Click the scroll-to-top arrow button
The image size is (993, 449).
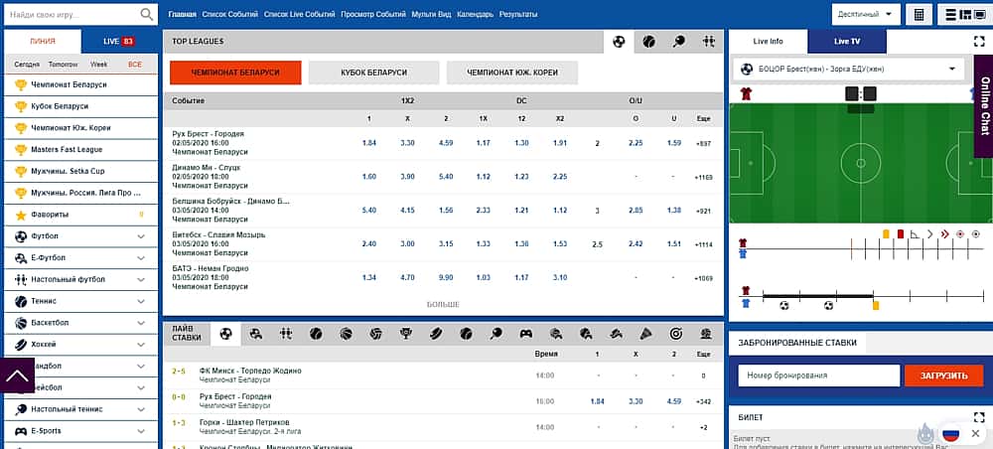(20, 376)
